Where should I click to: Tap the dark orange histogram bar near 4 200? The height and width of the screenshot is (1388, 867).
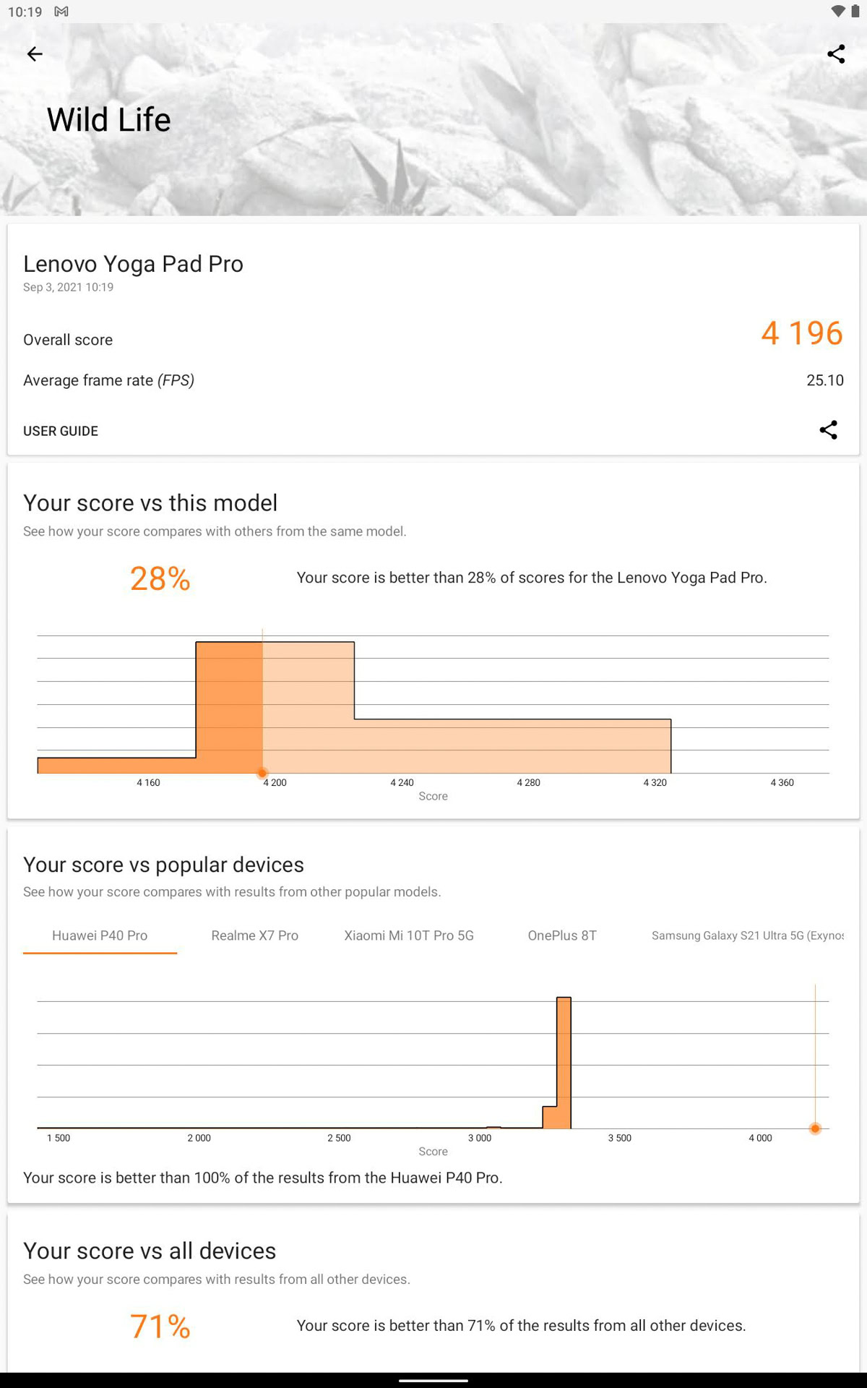[x=229, y=707]
